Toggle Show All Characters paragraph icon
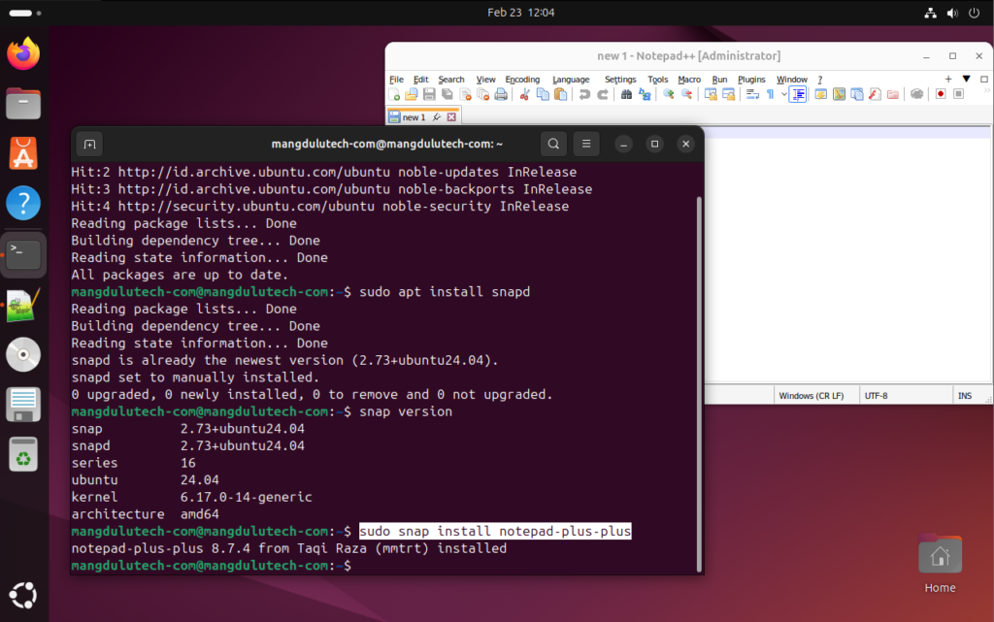994x622 pixels. (770, 94)
